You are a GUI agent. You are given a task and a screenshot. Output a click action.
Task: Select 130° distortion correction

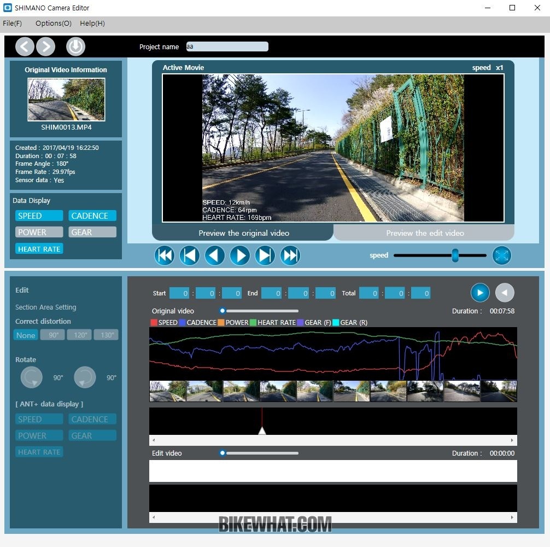pyautogui.click(x=106, y=335)
